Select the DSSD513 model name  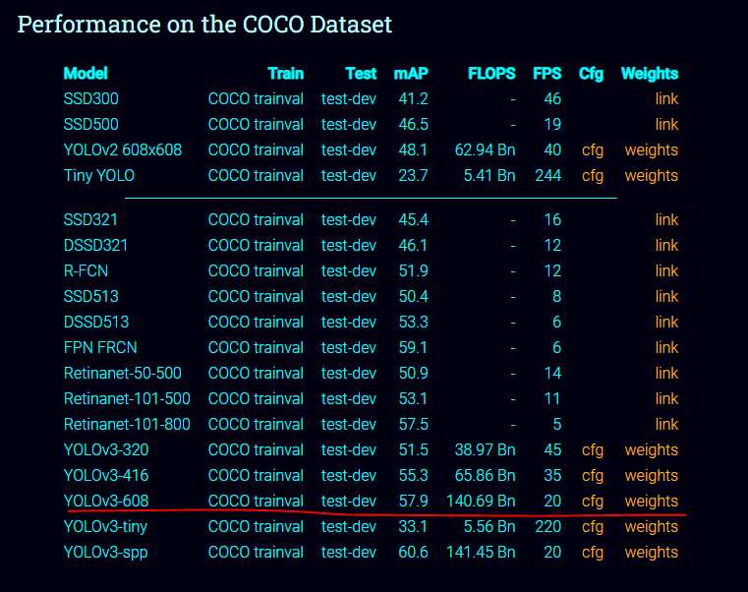96,323
